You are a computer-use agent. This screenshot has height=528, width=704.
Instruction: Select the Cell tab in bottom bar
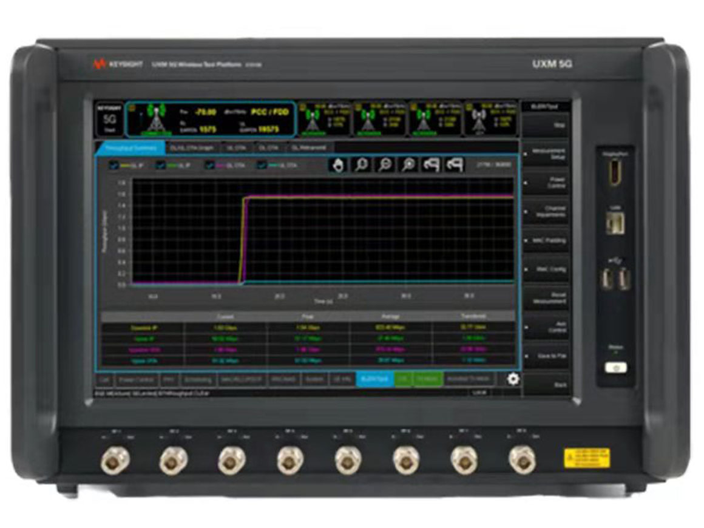(104, 379)
